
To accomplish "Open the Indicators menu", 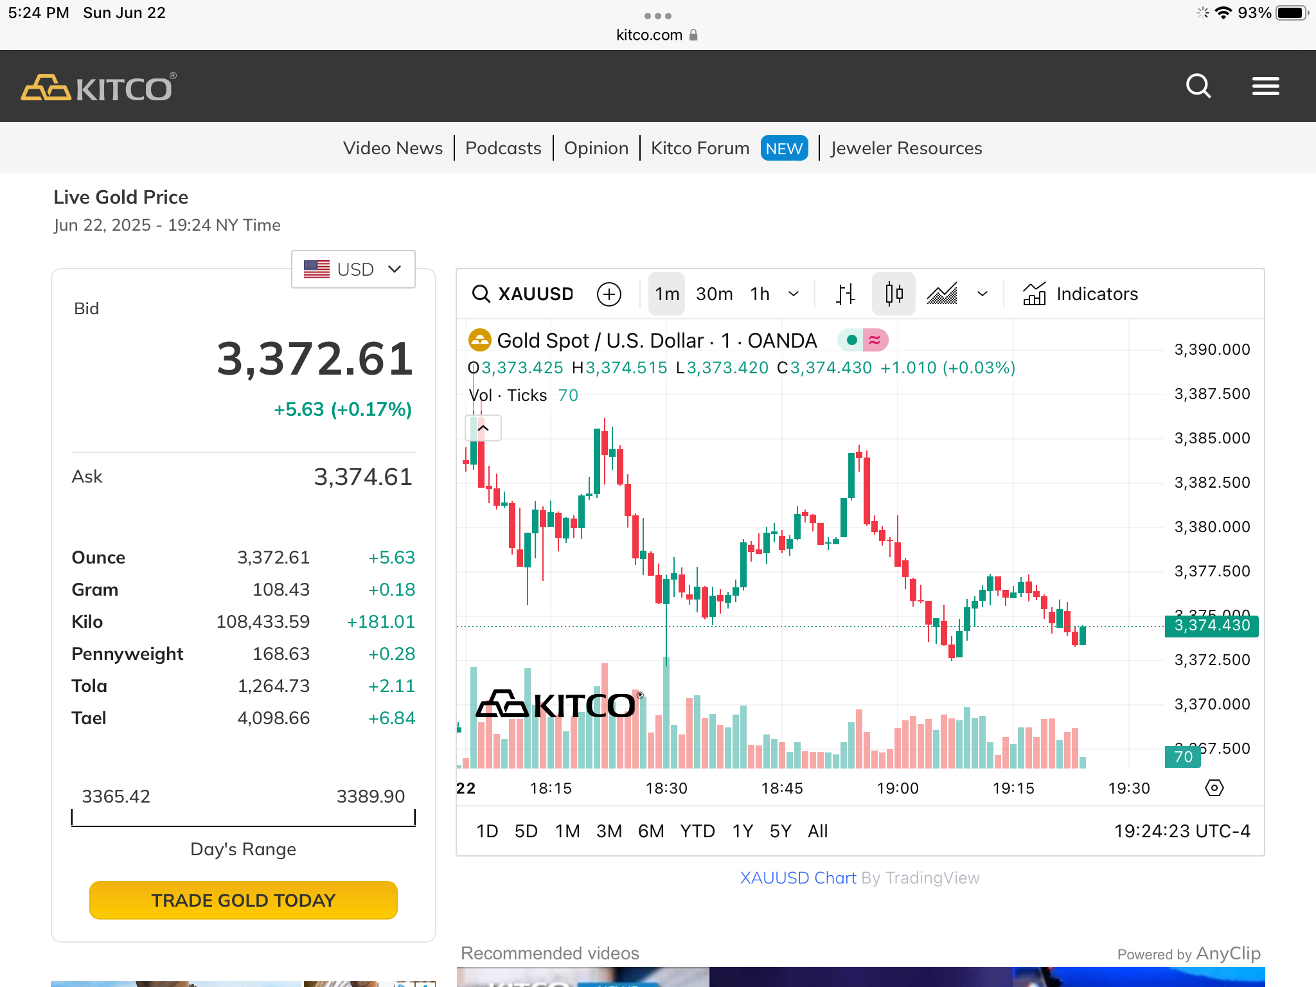I will 1080,294.
